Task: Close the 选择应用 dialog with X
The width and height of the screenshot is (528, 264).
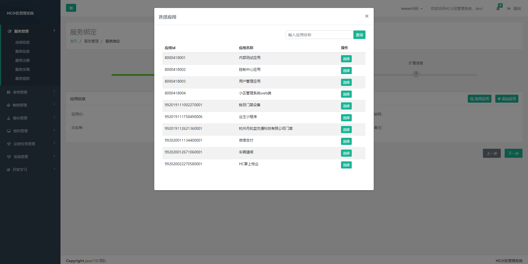Action: (367, 16)
